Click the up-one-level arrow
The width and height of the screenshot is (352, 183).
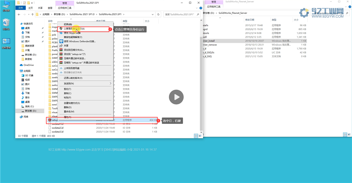32,14
